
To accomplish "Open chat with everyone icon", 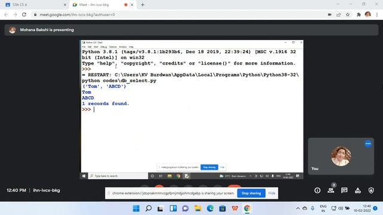I will point(345,191).
